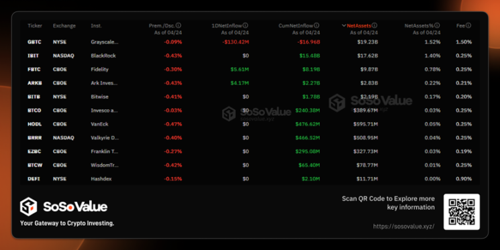Image resolution: width=500 pixels, height=250 pixels.
Task: Click the Grayscale institution name
Action: [x=105, y=42]
